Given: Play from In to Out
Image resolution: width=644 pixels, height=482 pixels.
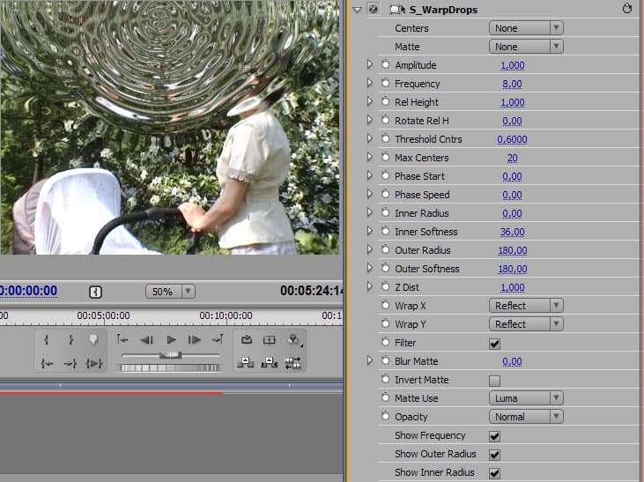Looking at the screenshot, I should 94,363.
